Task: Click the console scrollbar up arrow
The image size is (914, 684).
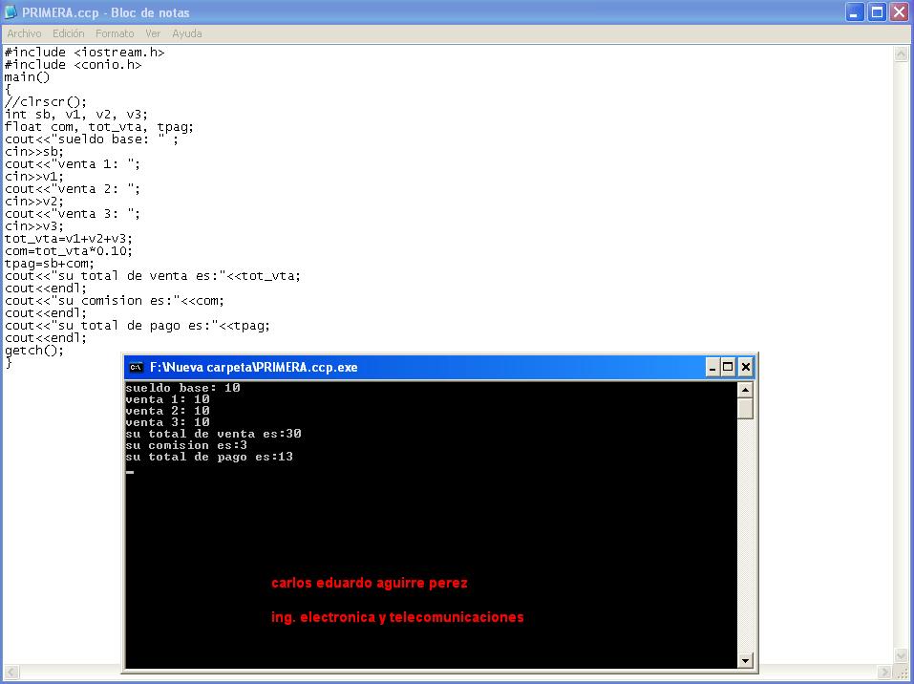Action: point(745,390)
